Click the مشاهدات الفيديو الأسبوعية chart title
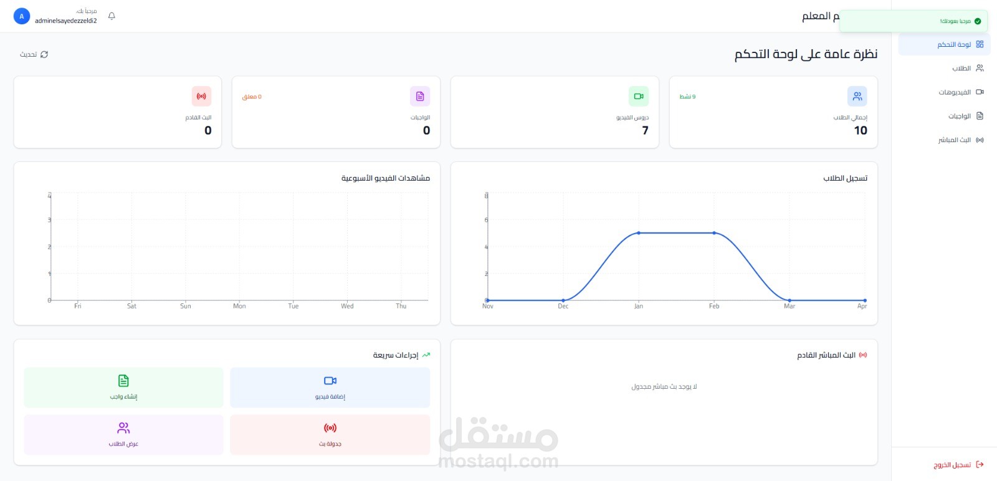 tap(386, 178)
